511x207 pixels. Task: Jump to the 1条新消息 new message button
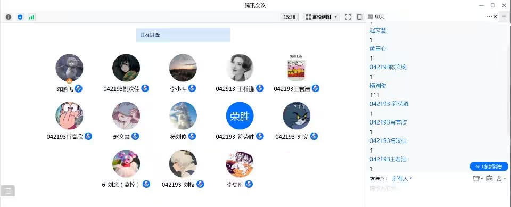(x=489, y=166)
